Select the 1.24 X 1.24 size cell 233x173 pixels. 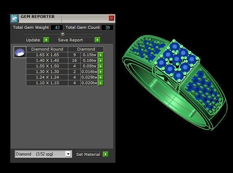[47, 78]
